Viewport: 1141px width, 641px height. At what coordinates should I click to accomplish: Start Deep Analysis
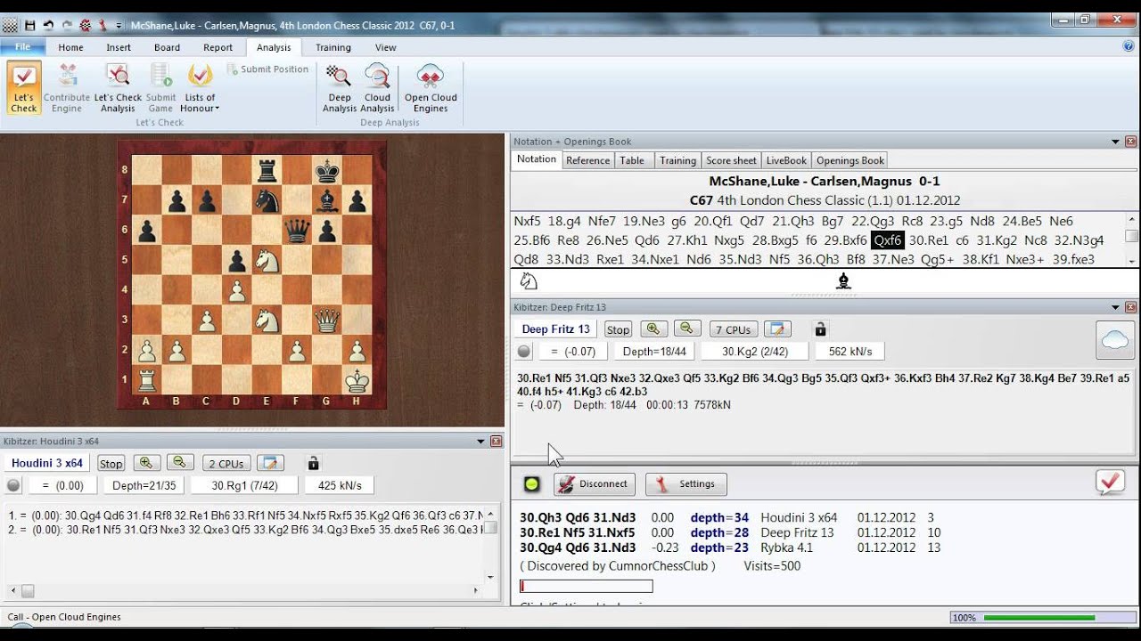coord(339,88)
